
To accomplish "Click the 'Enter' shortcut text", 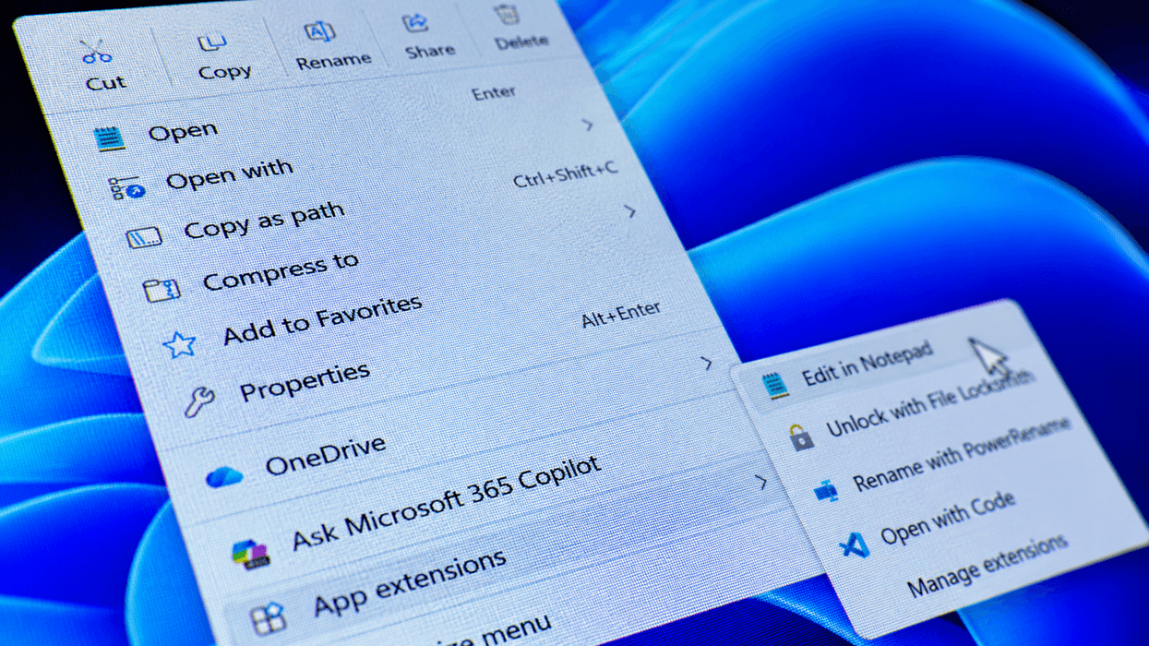I will [x=494, y=93].
